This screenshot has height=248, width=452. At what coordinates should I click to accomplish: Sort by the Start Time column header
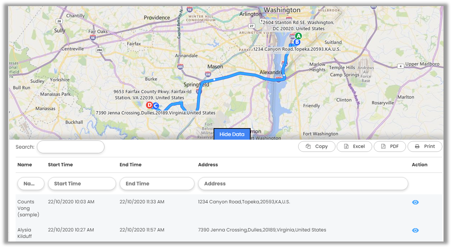(x=60, y=165)
